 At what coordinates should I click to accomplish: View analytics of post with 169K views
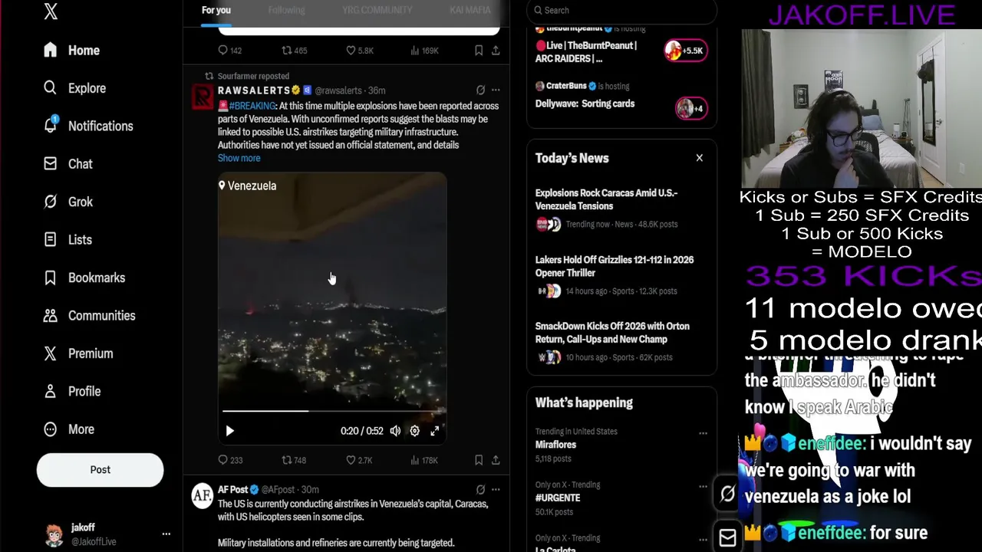(x=424, y=51)
